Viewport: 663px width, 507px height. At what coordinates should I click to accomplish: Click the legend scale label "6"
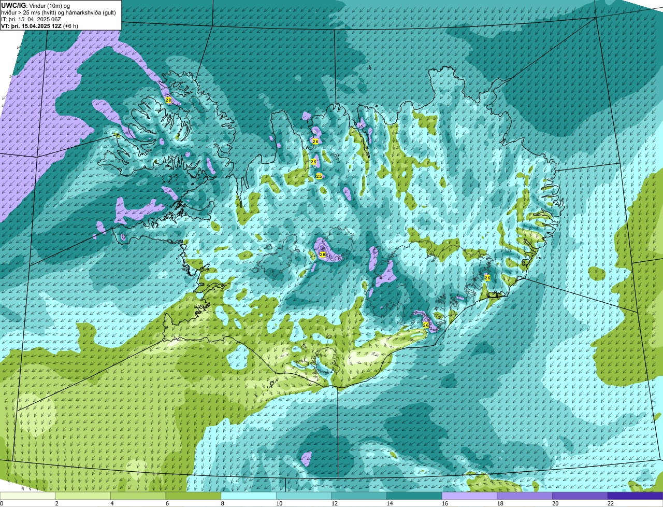167,503
